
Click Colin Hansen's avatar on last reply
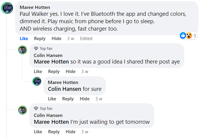(23, 110)
